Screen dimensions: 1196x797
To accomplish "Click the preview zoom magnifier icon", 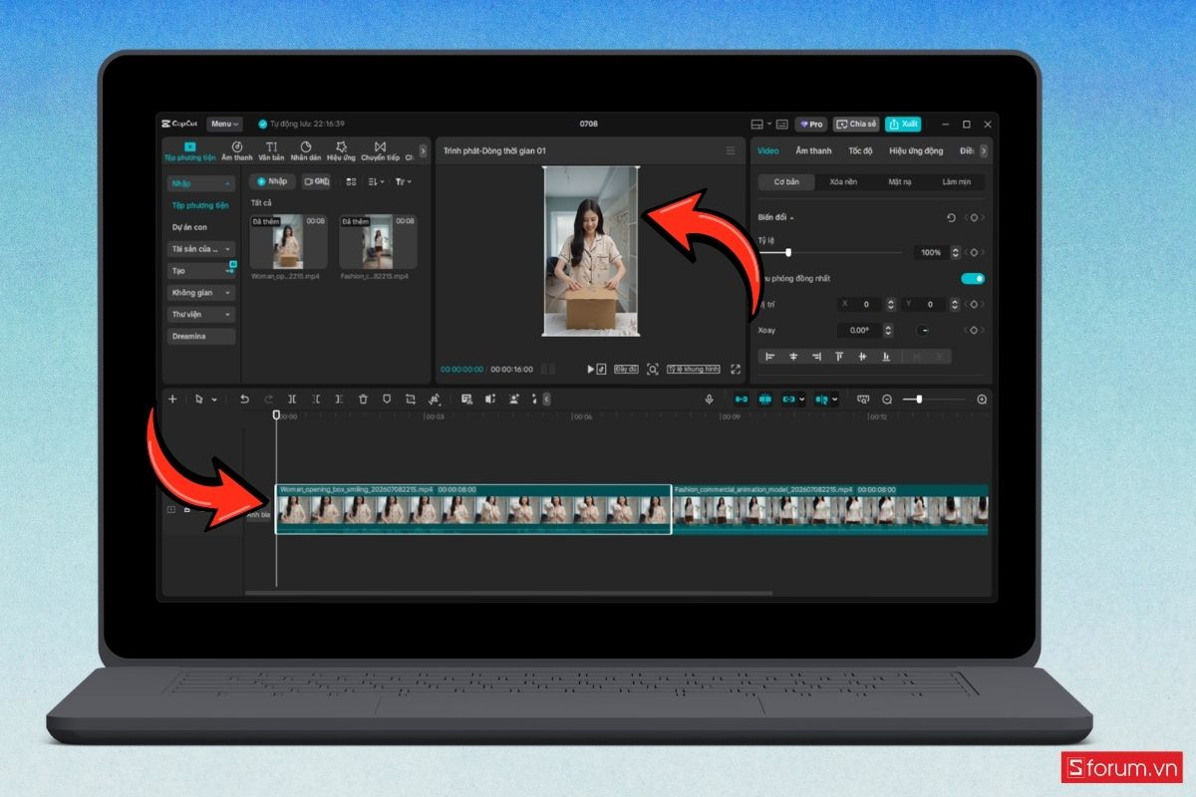I will pos(653,369).
